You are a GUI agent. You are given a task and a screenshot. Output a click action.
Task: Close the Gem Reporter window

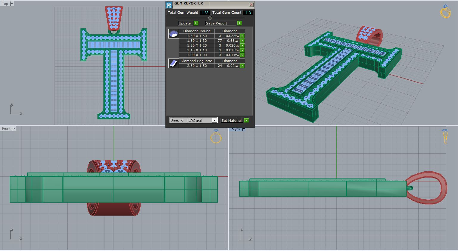pos(251,4)
